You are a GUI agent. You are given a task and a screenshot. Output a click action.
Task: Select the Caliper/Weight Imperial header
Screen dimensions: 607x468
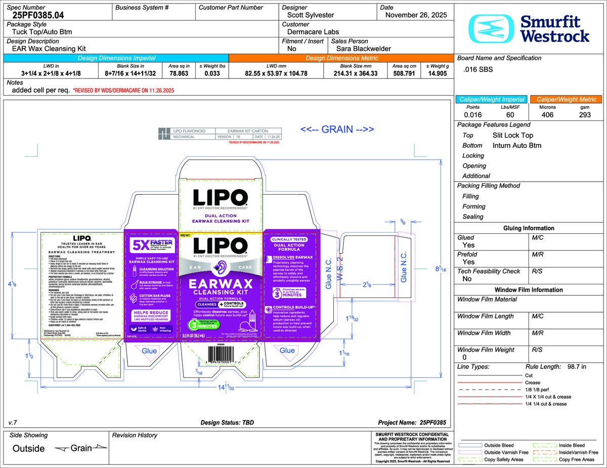[x=490, y=99]
